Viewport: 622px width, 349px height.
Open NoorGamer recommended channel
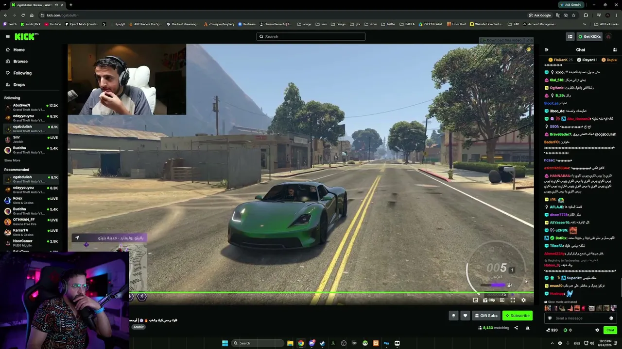point(31,243)
